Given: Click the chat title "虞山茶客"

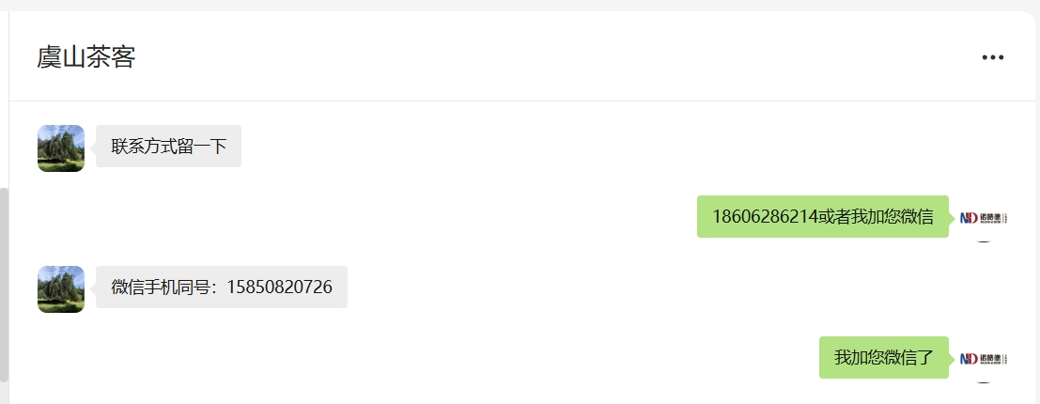Looking at the screenshot, I should 86,57.
